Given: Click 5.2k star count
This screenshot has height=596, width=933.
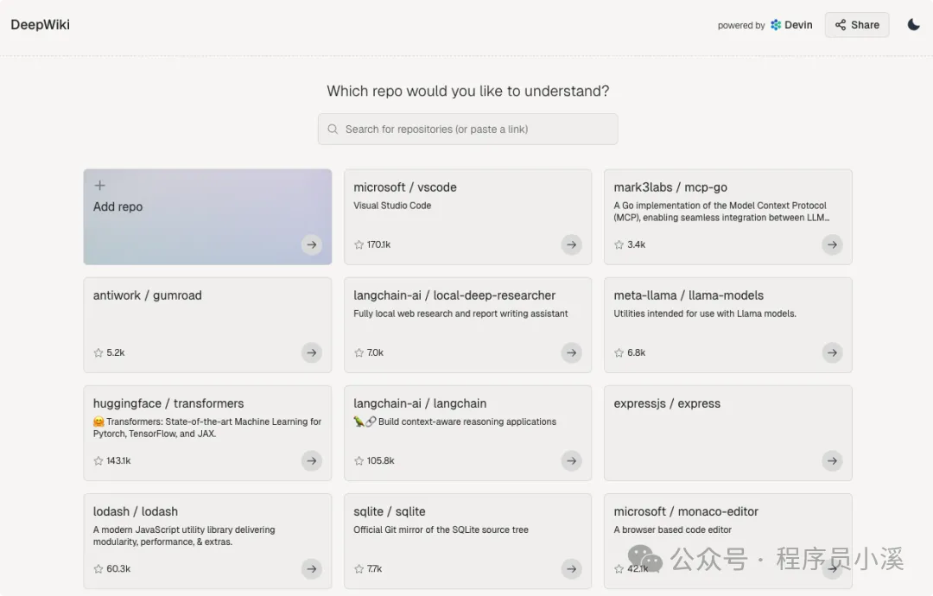Looking at the screenshot, I should point(116,352).
